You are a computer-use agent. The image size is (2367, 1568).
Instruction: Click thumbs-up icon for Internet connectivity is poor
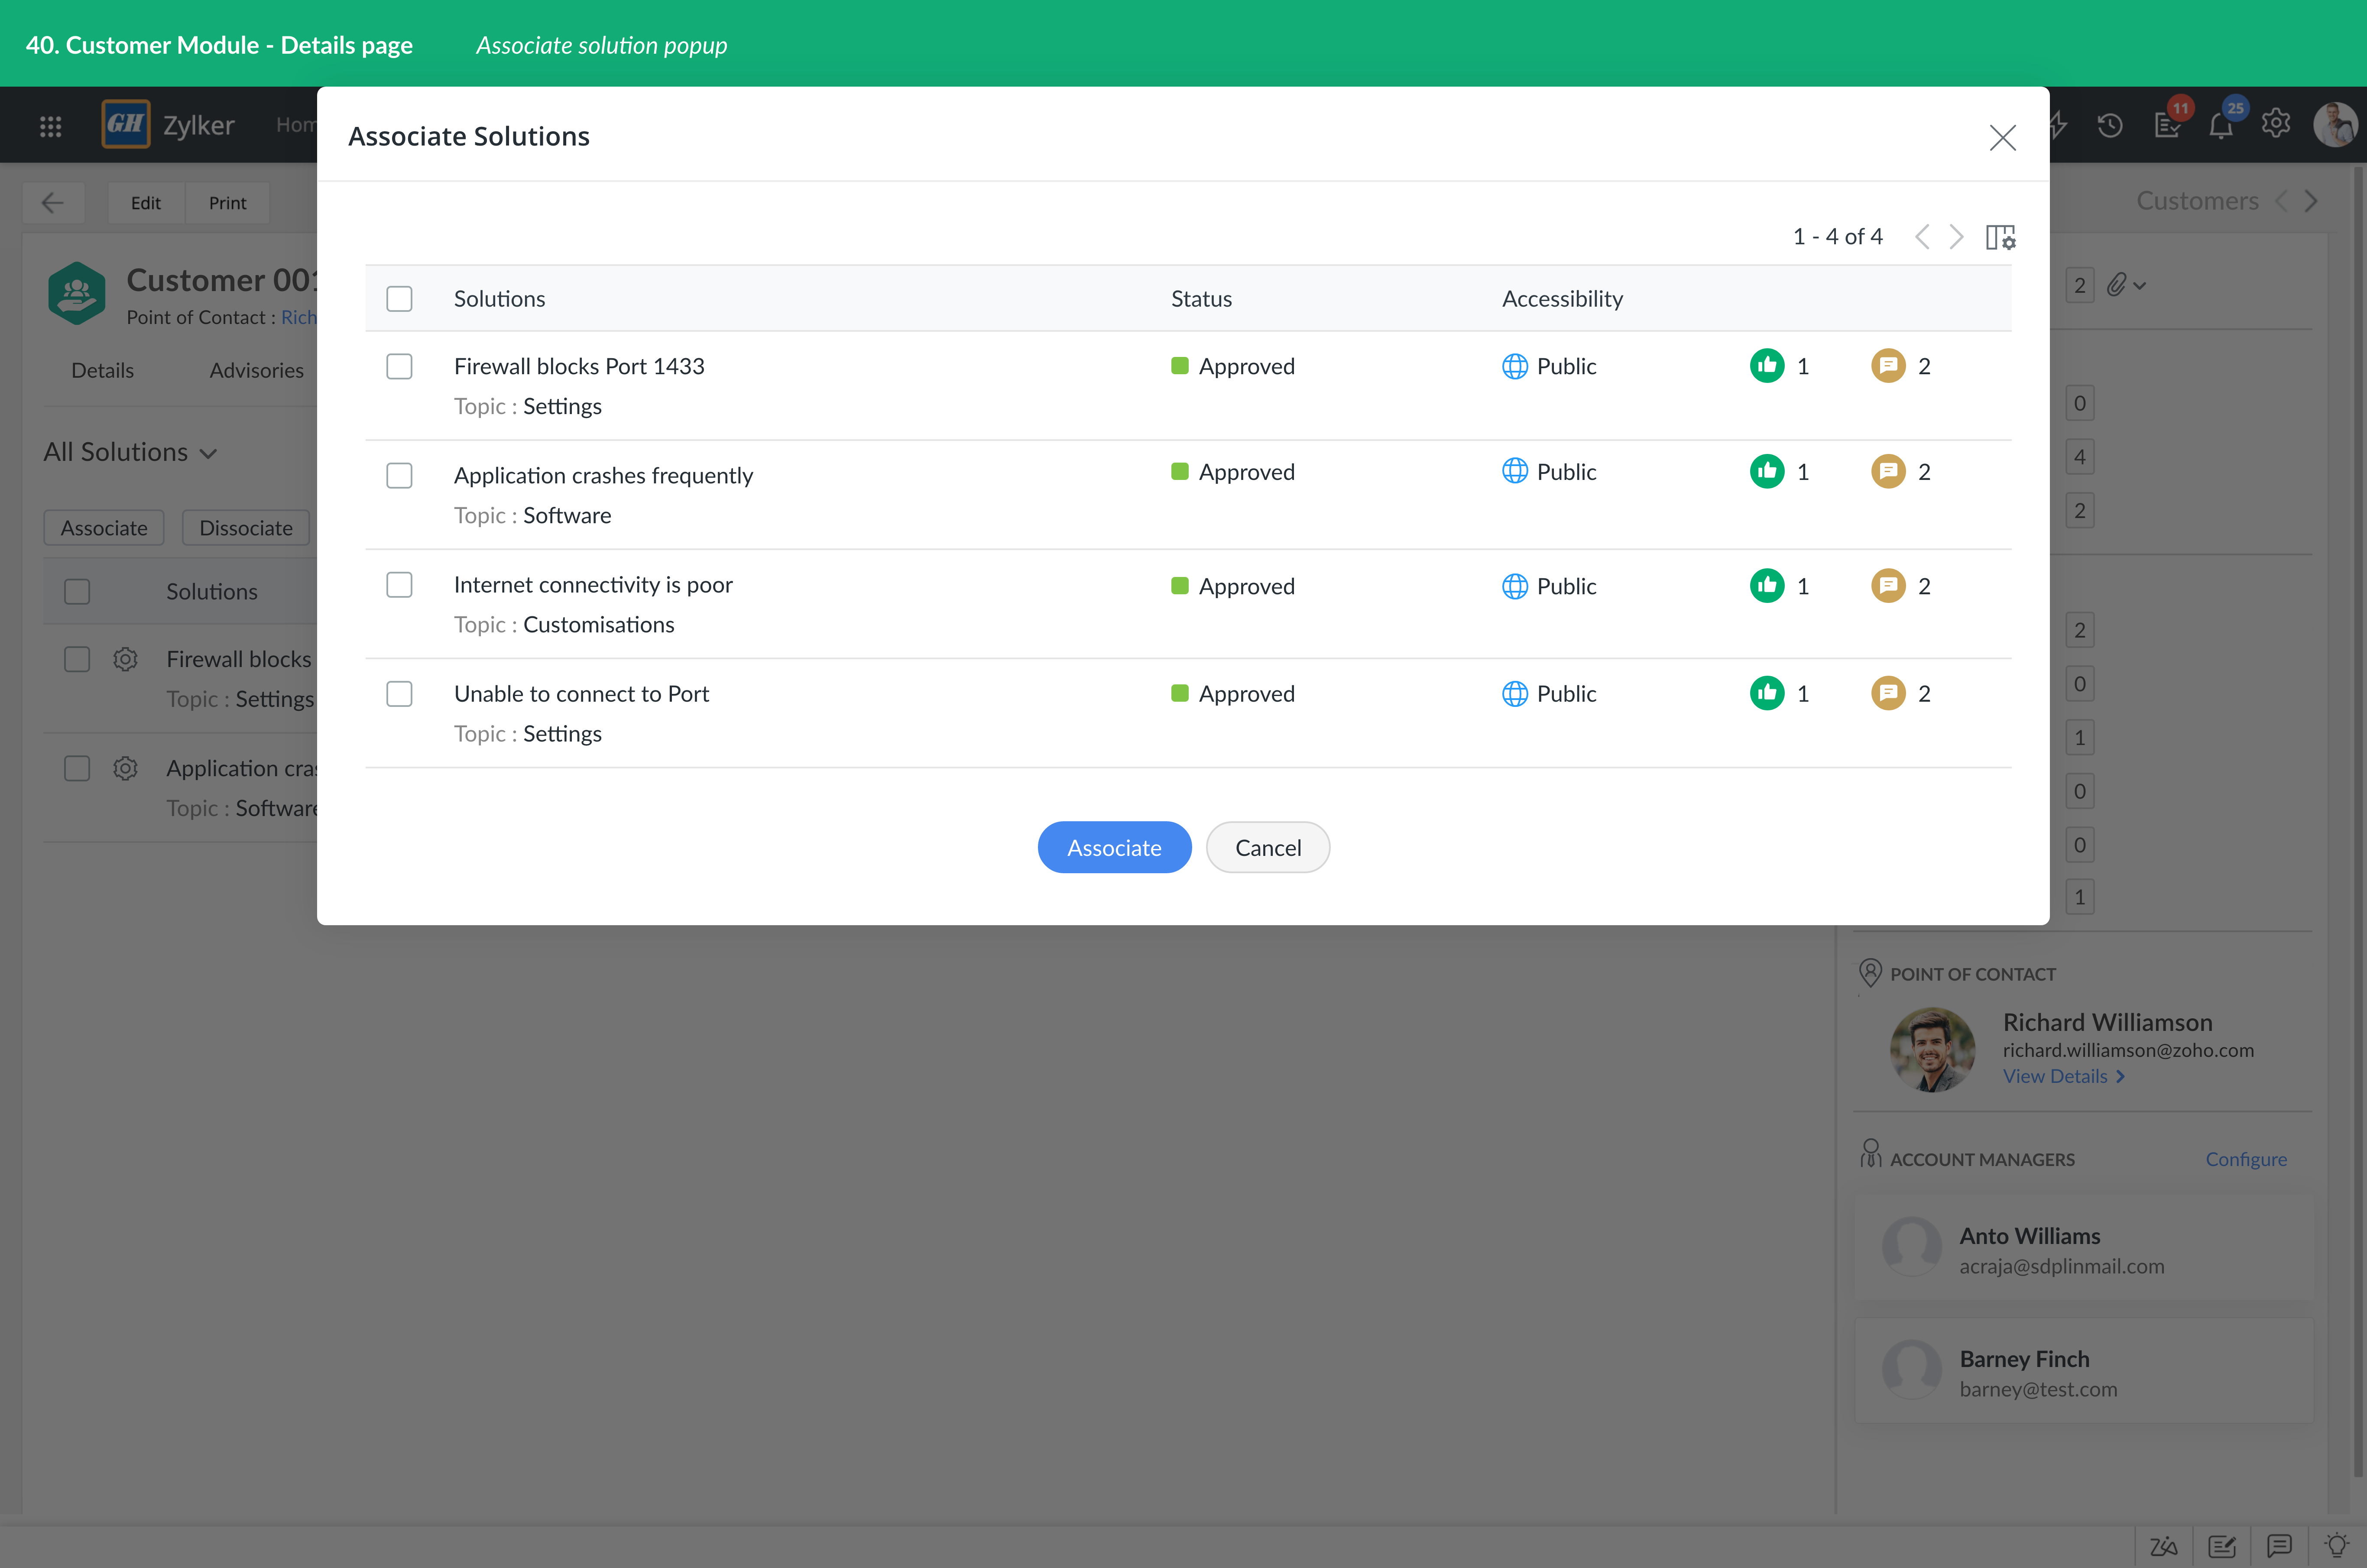pos(1767,586)
